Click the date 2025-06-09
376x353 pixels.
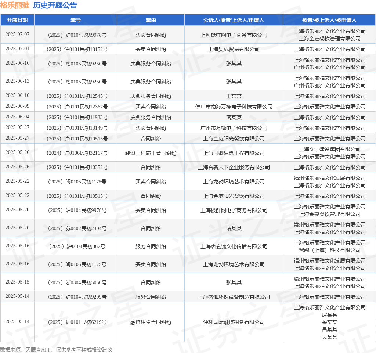coord(17,106)
